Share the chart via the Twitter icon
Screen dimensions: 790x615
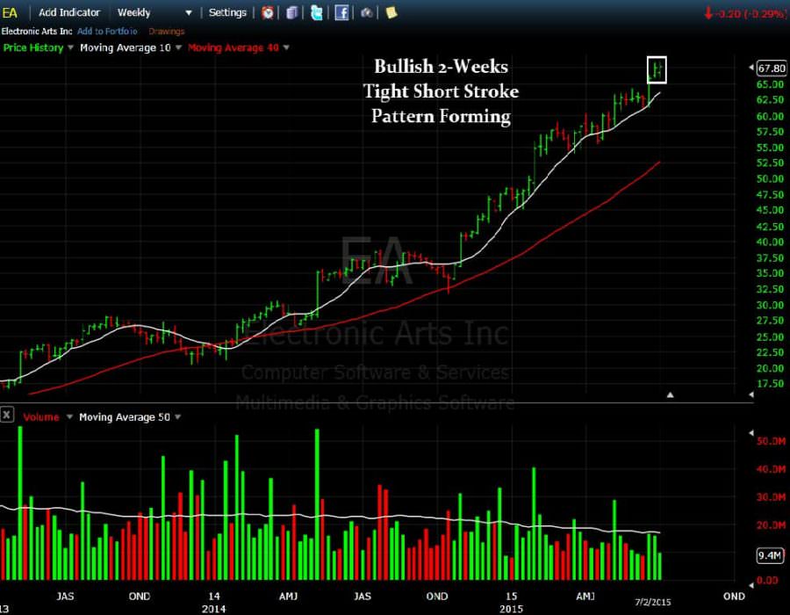coord(316,12)
